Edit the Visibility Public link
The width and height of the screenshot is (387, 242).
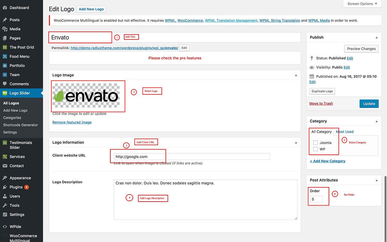pos(347,67)
